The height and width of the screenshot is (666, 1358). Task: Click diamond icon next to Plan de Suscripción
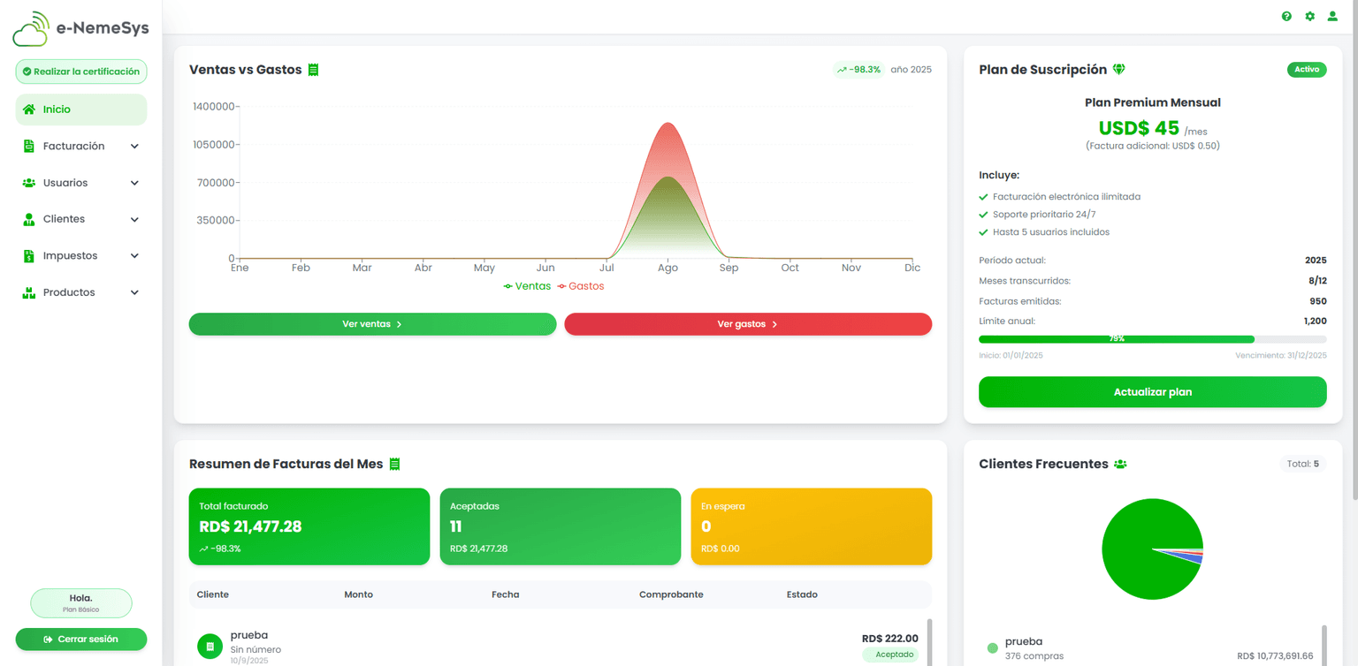pos(1118,70)
